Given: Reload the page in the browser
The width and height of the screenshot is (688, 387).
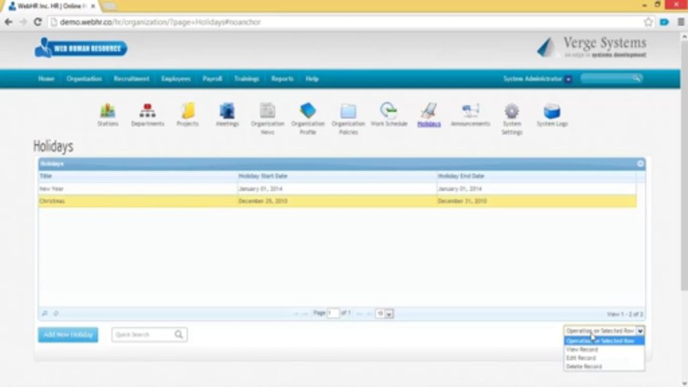Looking at the screenshot, I should 38,22.
